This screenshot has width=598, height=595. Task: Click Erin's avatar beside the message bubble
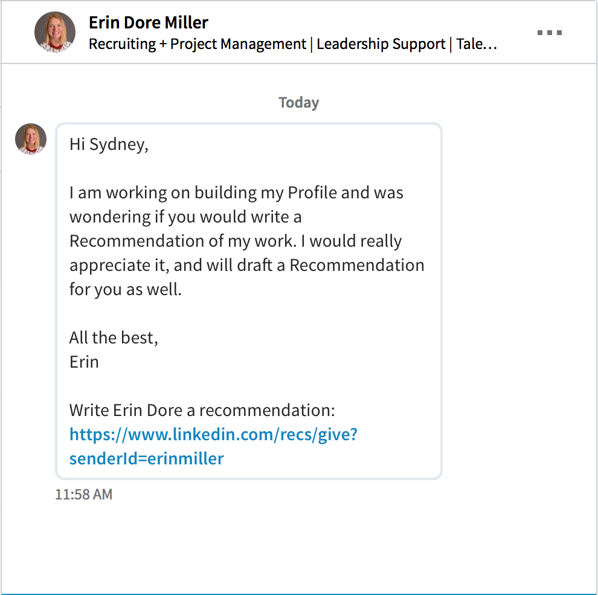[30, 138]
